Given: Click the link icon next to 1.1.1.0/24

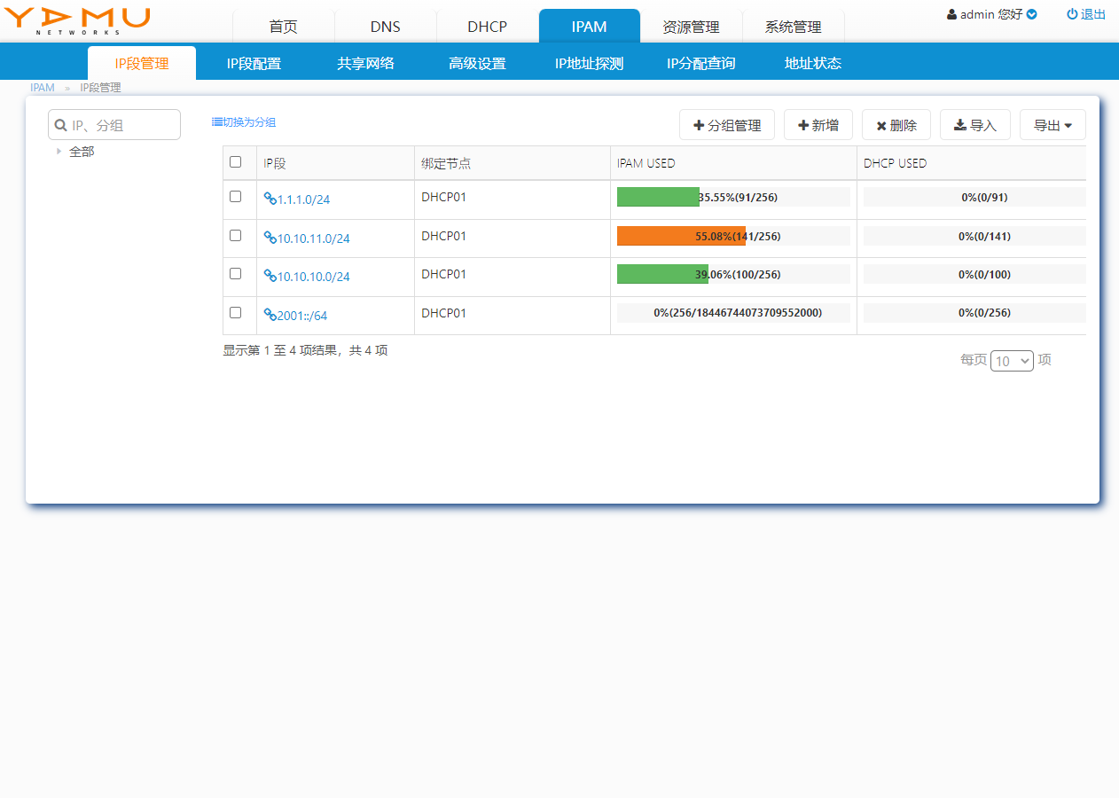Looking at the screenshot, I should click(270, 199).
